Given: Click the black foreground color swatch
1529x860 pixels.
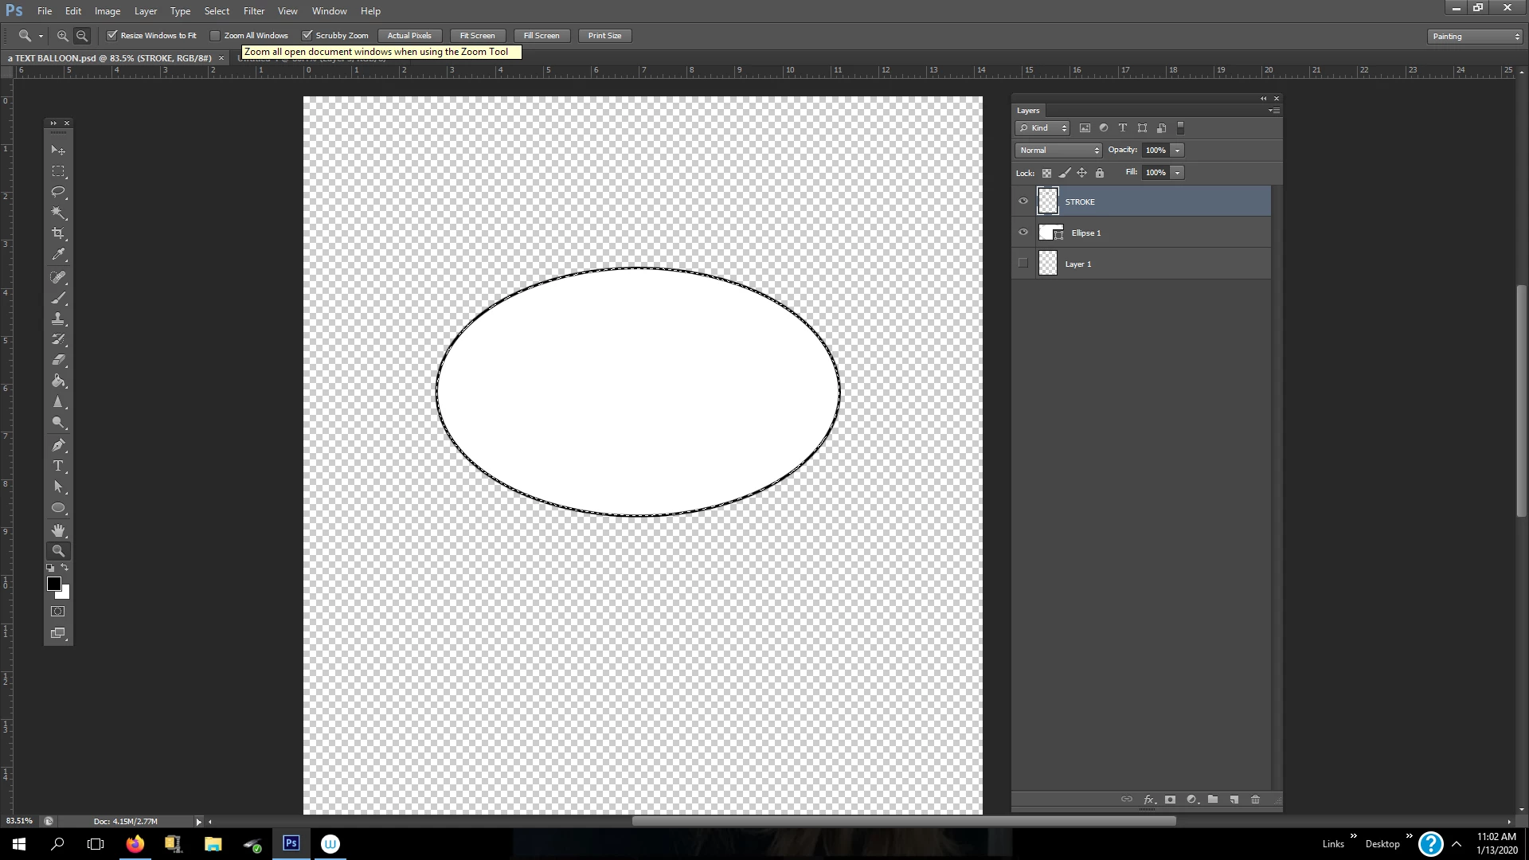Looking at the screenshot, I should (53, 584).
